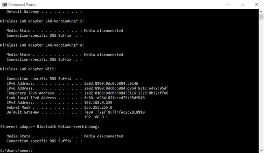Image resolution: width=264 pixels, height=153 pixels.
Task: Click the vertical scrollbar thumb
Action: point(261,17)
